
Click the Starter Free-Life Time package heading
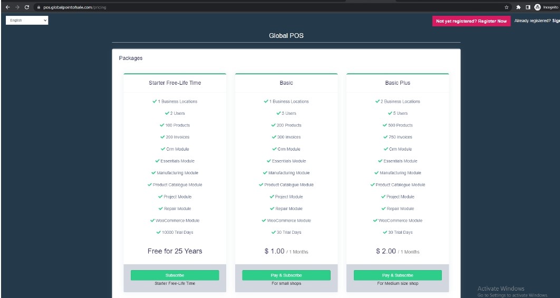coord(175,83)
